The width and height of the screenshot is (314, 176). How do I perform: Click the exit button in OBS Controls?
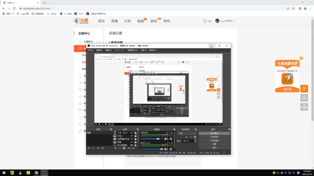[214, 148]
